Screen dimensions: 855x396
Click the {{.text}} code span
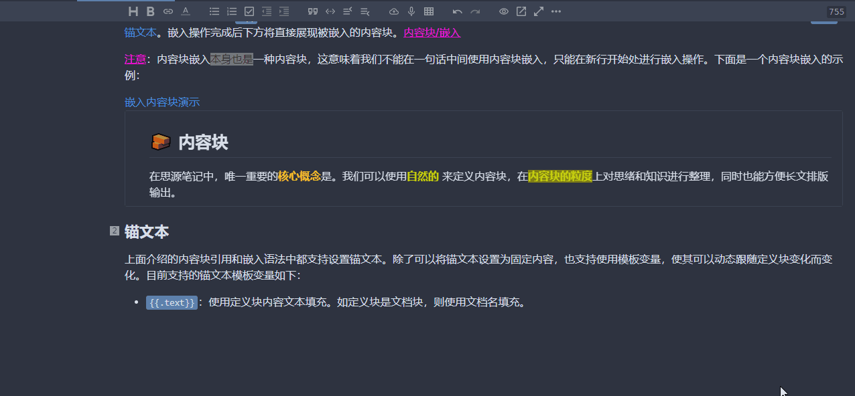pyautogui.click(x=172, y=302)
